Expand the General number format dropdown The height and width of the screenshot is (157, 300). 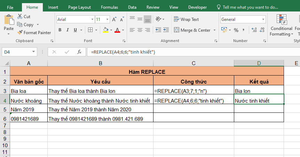[x=263, y=19]
